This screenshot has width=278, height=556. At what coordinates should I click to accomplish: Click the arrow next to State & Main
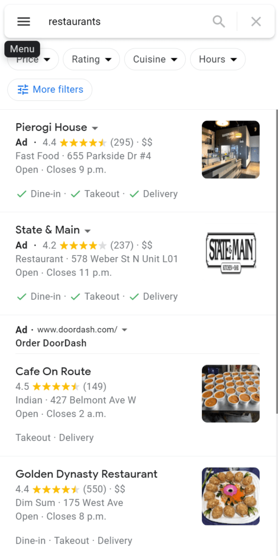click(x=87, y=231)
